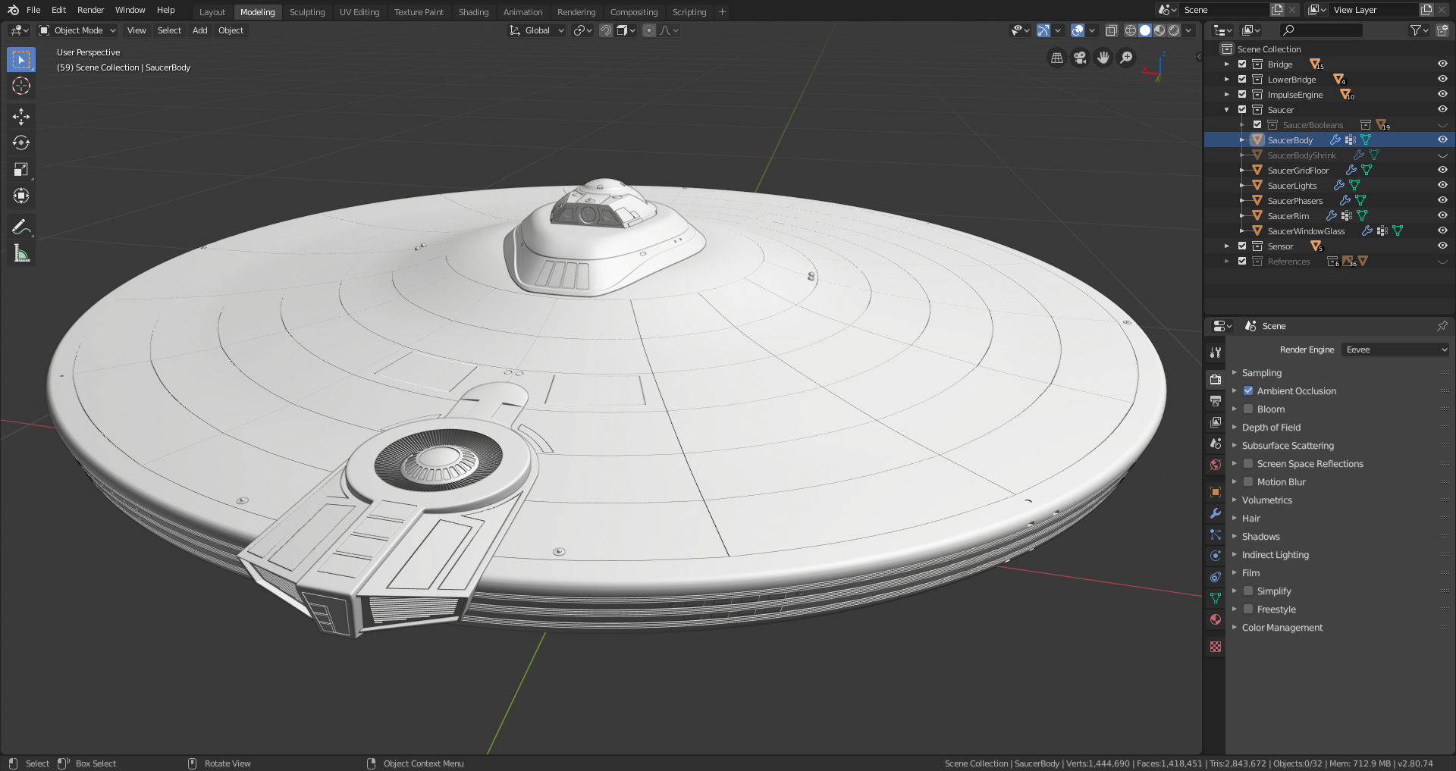
Task: Select the Select Box tool
Action: pyautogui.click(x=21, y=60)
